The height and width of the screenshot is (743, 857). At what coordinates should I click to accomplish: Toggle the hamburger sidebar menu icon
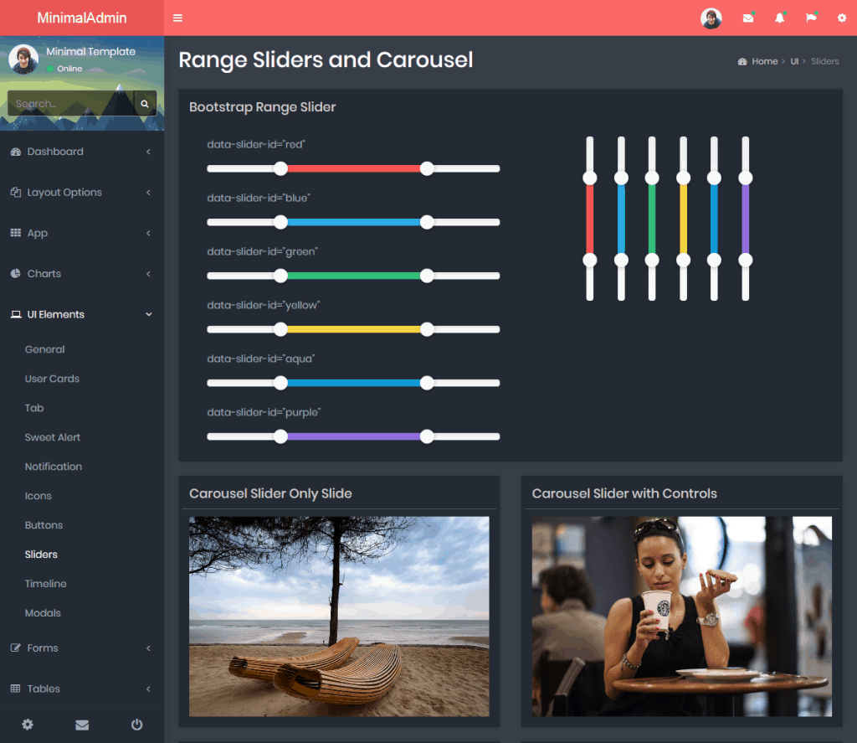(177, 18)
